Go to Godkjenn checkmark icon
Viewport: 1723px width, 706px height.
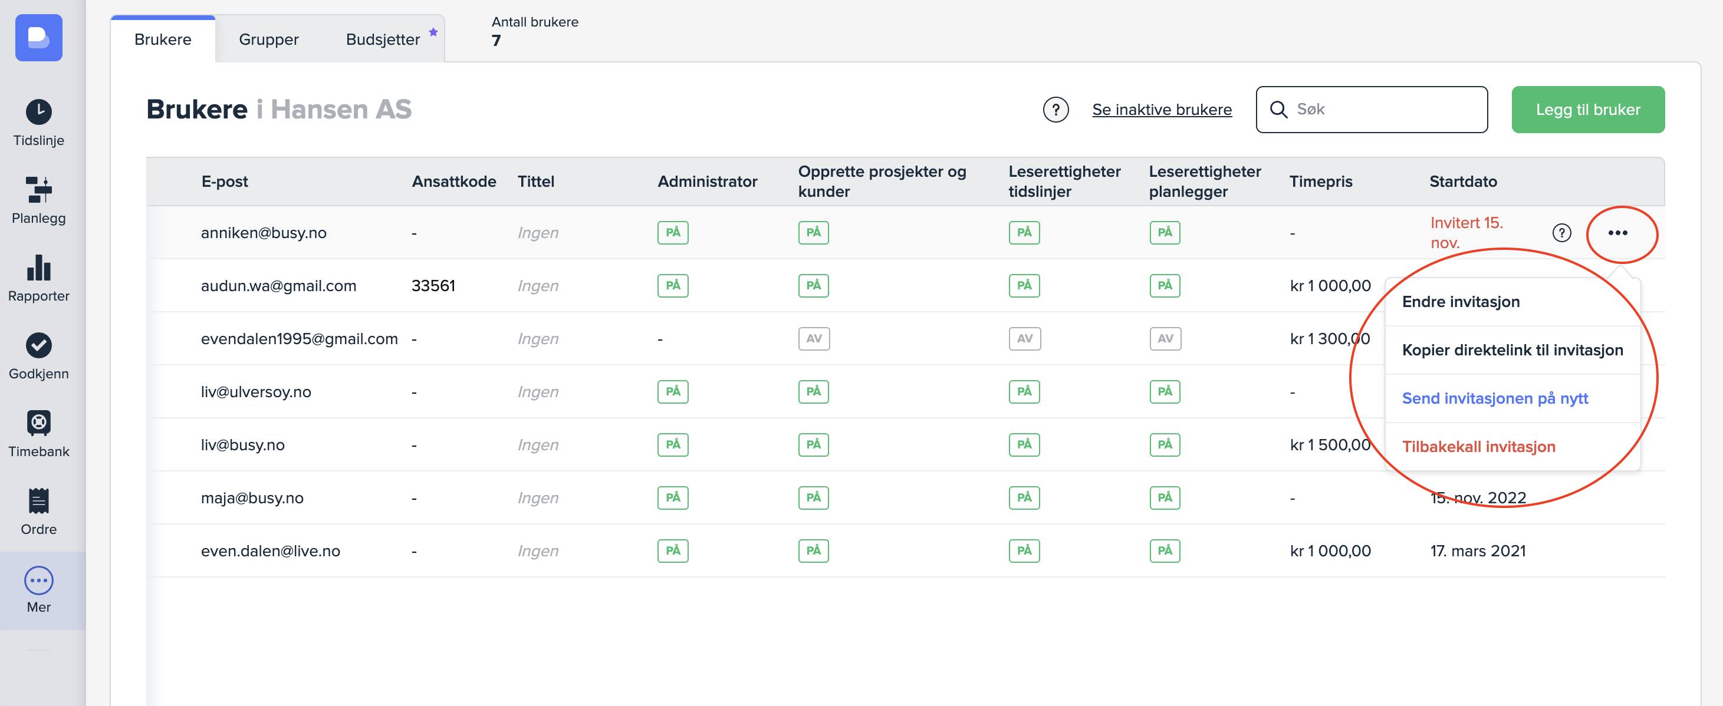tap(39, 346)
